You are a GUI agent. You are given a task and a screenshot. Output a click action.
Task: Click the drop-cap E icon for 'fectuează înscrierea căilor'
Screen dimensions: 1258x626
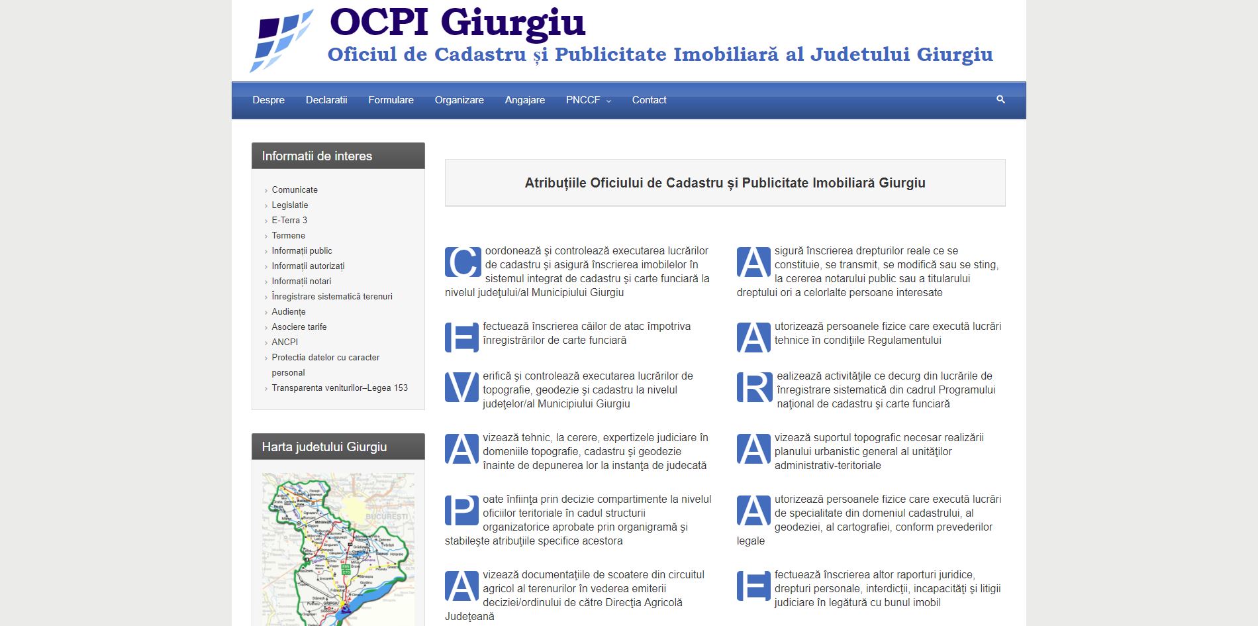pos(461,338)
